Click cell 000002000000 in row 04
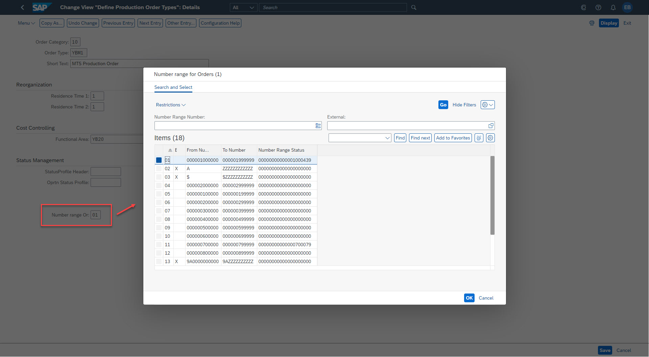649x357 pixels. coord(202,185)
